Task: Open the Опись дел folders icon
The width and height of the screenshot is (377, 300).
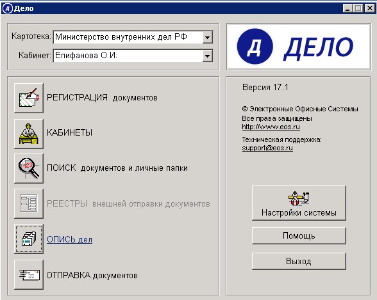Action: click(x=29, y=239)
